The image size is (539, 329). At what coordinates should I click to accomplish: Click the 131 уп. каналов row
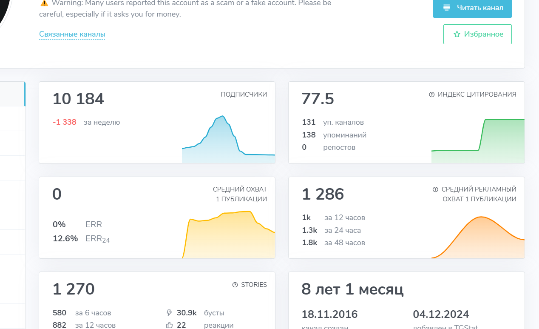point(333,122)
